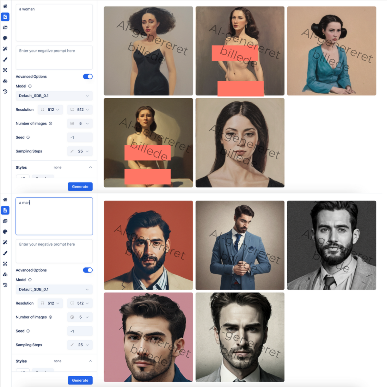
Task: Click the prompt field containing "a woman"
Action: [x=54, y=23]
